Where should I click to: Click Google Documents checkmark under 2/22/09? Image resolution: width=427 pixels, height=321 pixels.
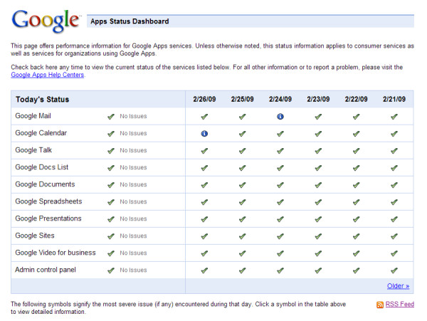(x=357, y=185)
